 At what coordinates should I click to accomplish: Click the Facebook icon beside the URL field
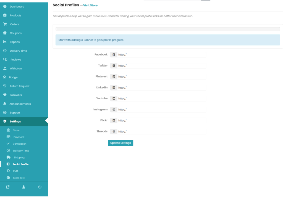[x=114, y=55]
